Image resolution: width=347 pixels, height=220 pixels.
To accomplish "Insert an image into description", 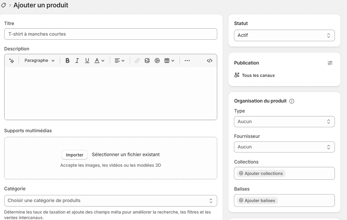I will pos(147,61).
